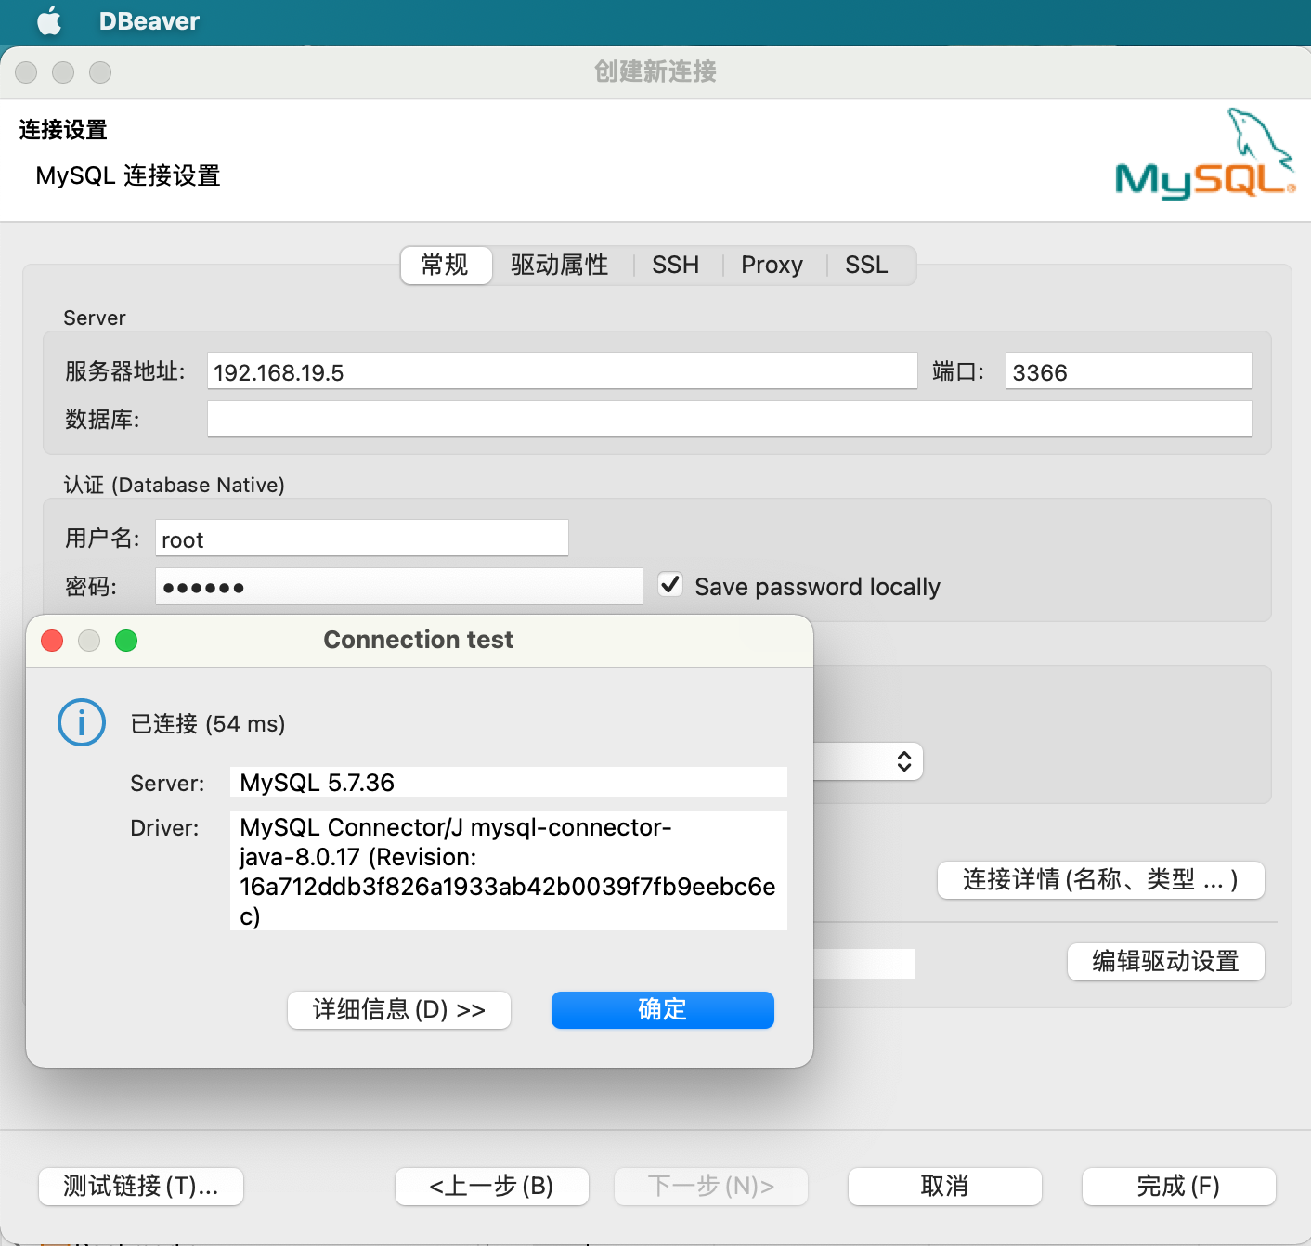This screenshot has height=1246, width=1311.
Task: Click 完成 (F) to finish
Action: (1178, 1187)
